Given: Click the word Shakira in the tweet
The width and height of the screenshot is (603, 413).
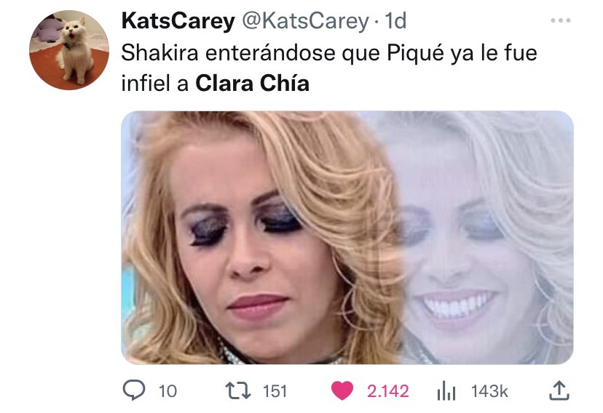Looking at the screenshot, I should (160, 52).
